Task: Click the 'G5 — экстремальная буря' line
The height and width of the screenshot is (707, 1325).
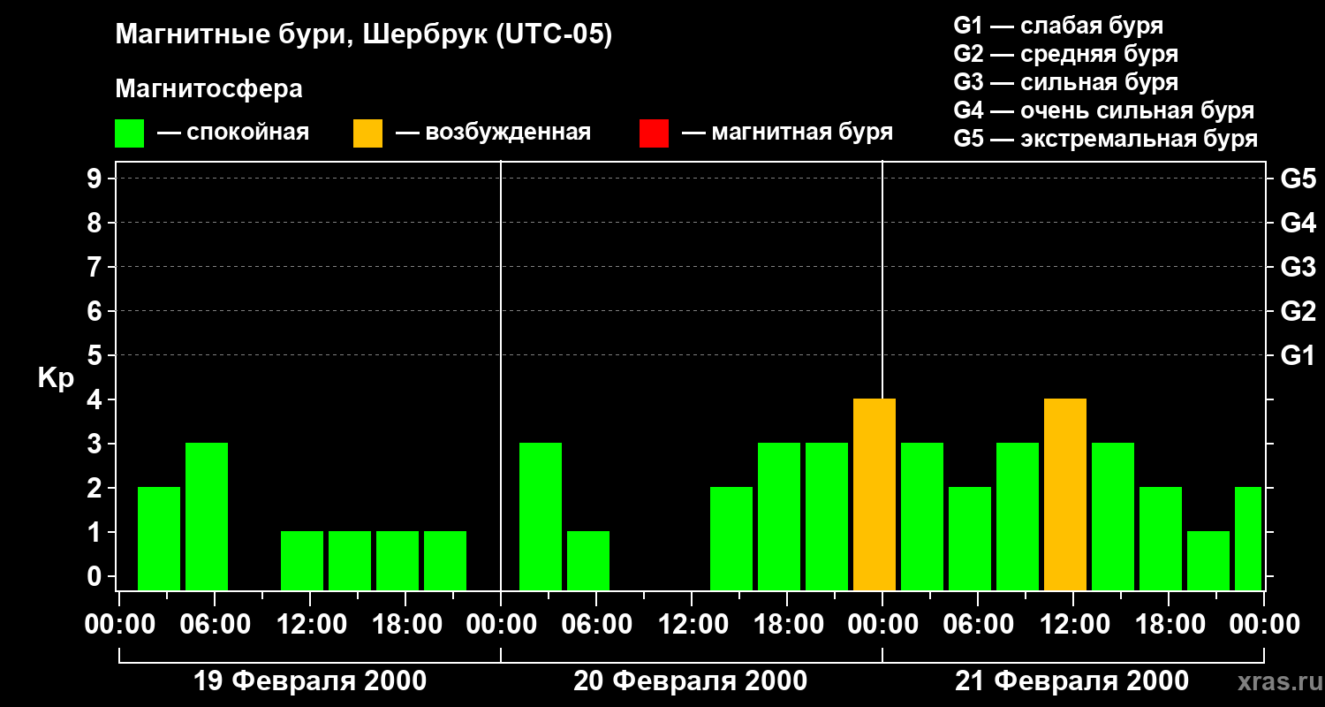Action: [1105, 139]
